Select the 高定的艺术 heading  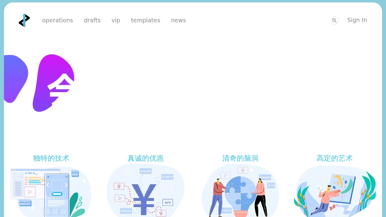point(334,158)
